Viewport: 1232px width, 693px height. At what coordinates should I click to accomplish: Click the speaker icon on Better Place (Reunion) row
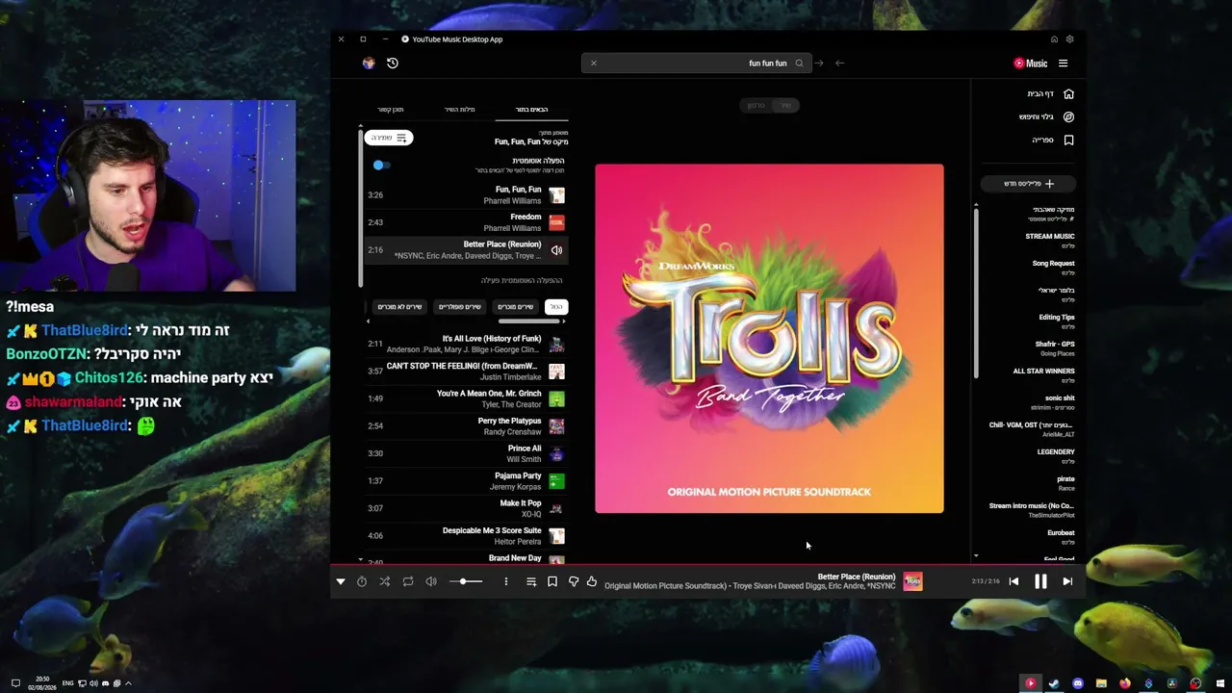point(556,250)
